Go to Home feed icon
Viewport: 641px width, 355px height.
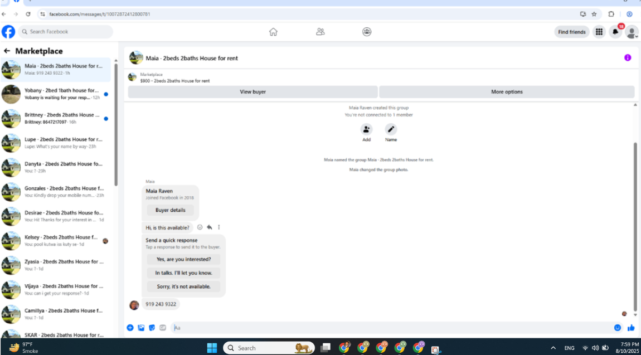coord(273,32)
